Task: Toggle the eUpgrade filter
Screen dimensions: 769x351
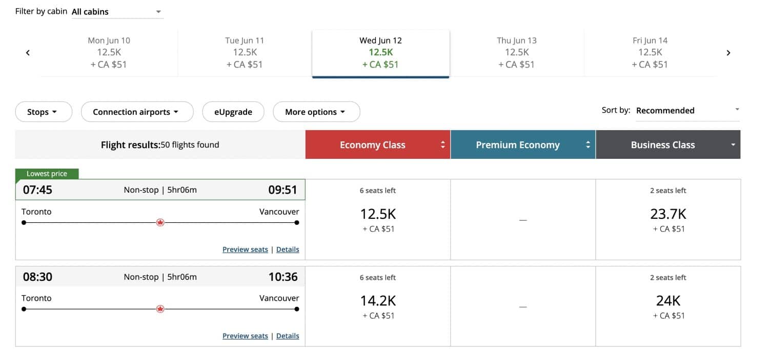Action: click(x=233, y=111)
